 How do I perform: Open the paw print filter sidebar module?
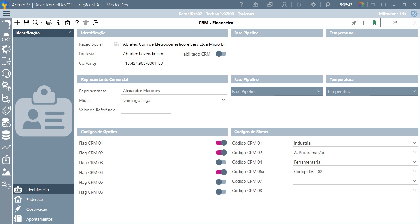6,86
